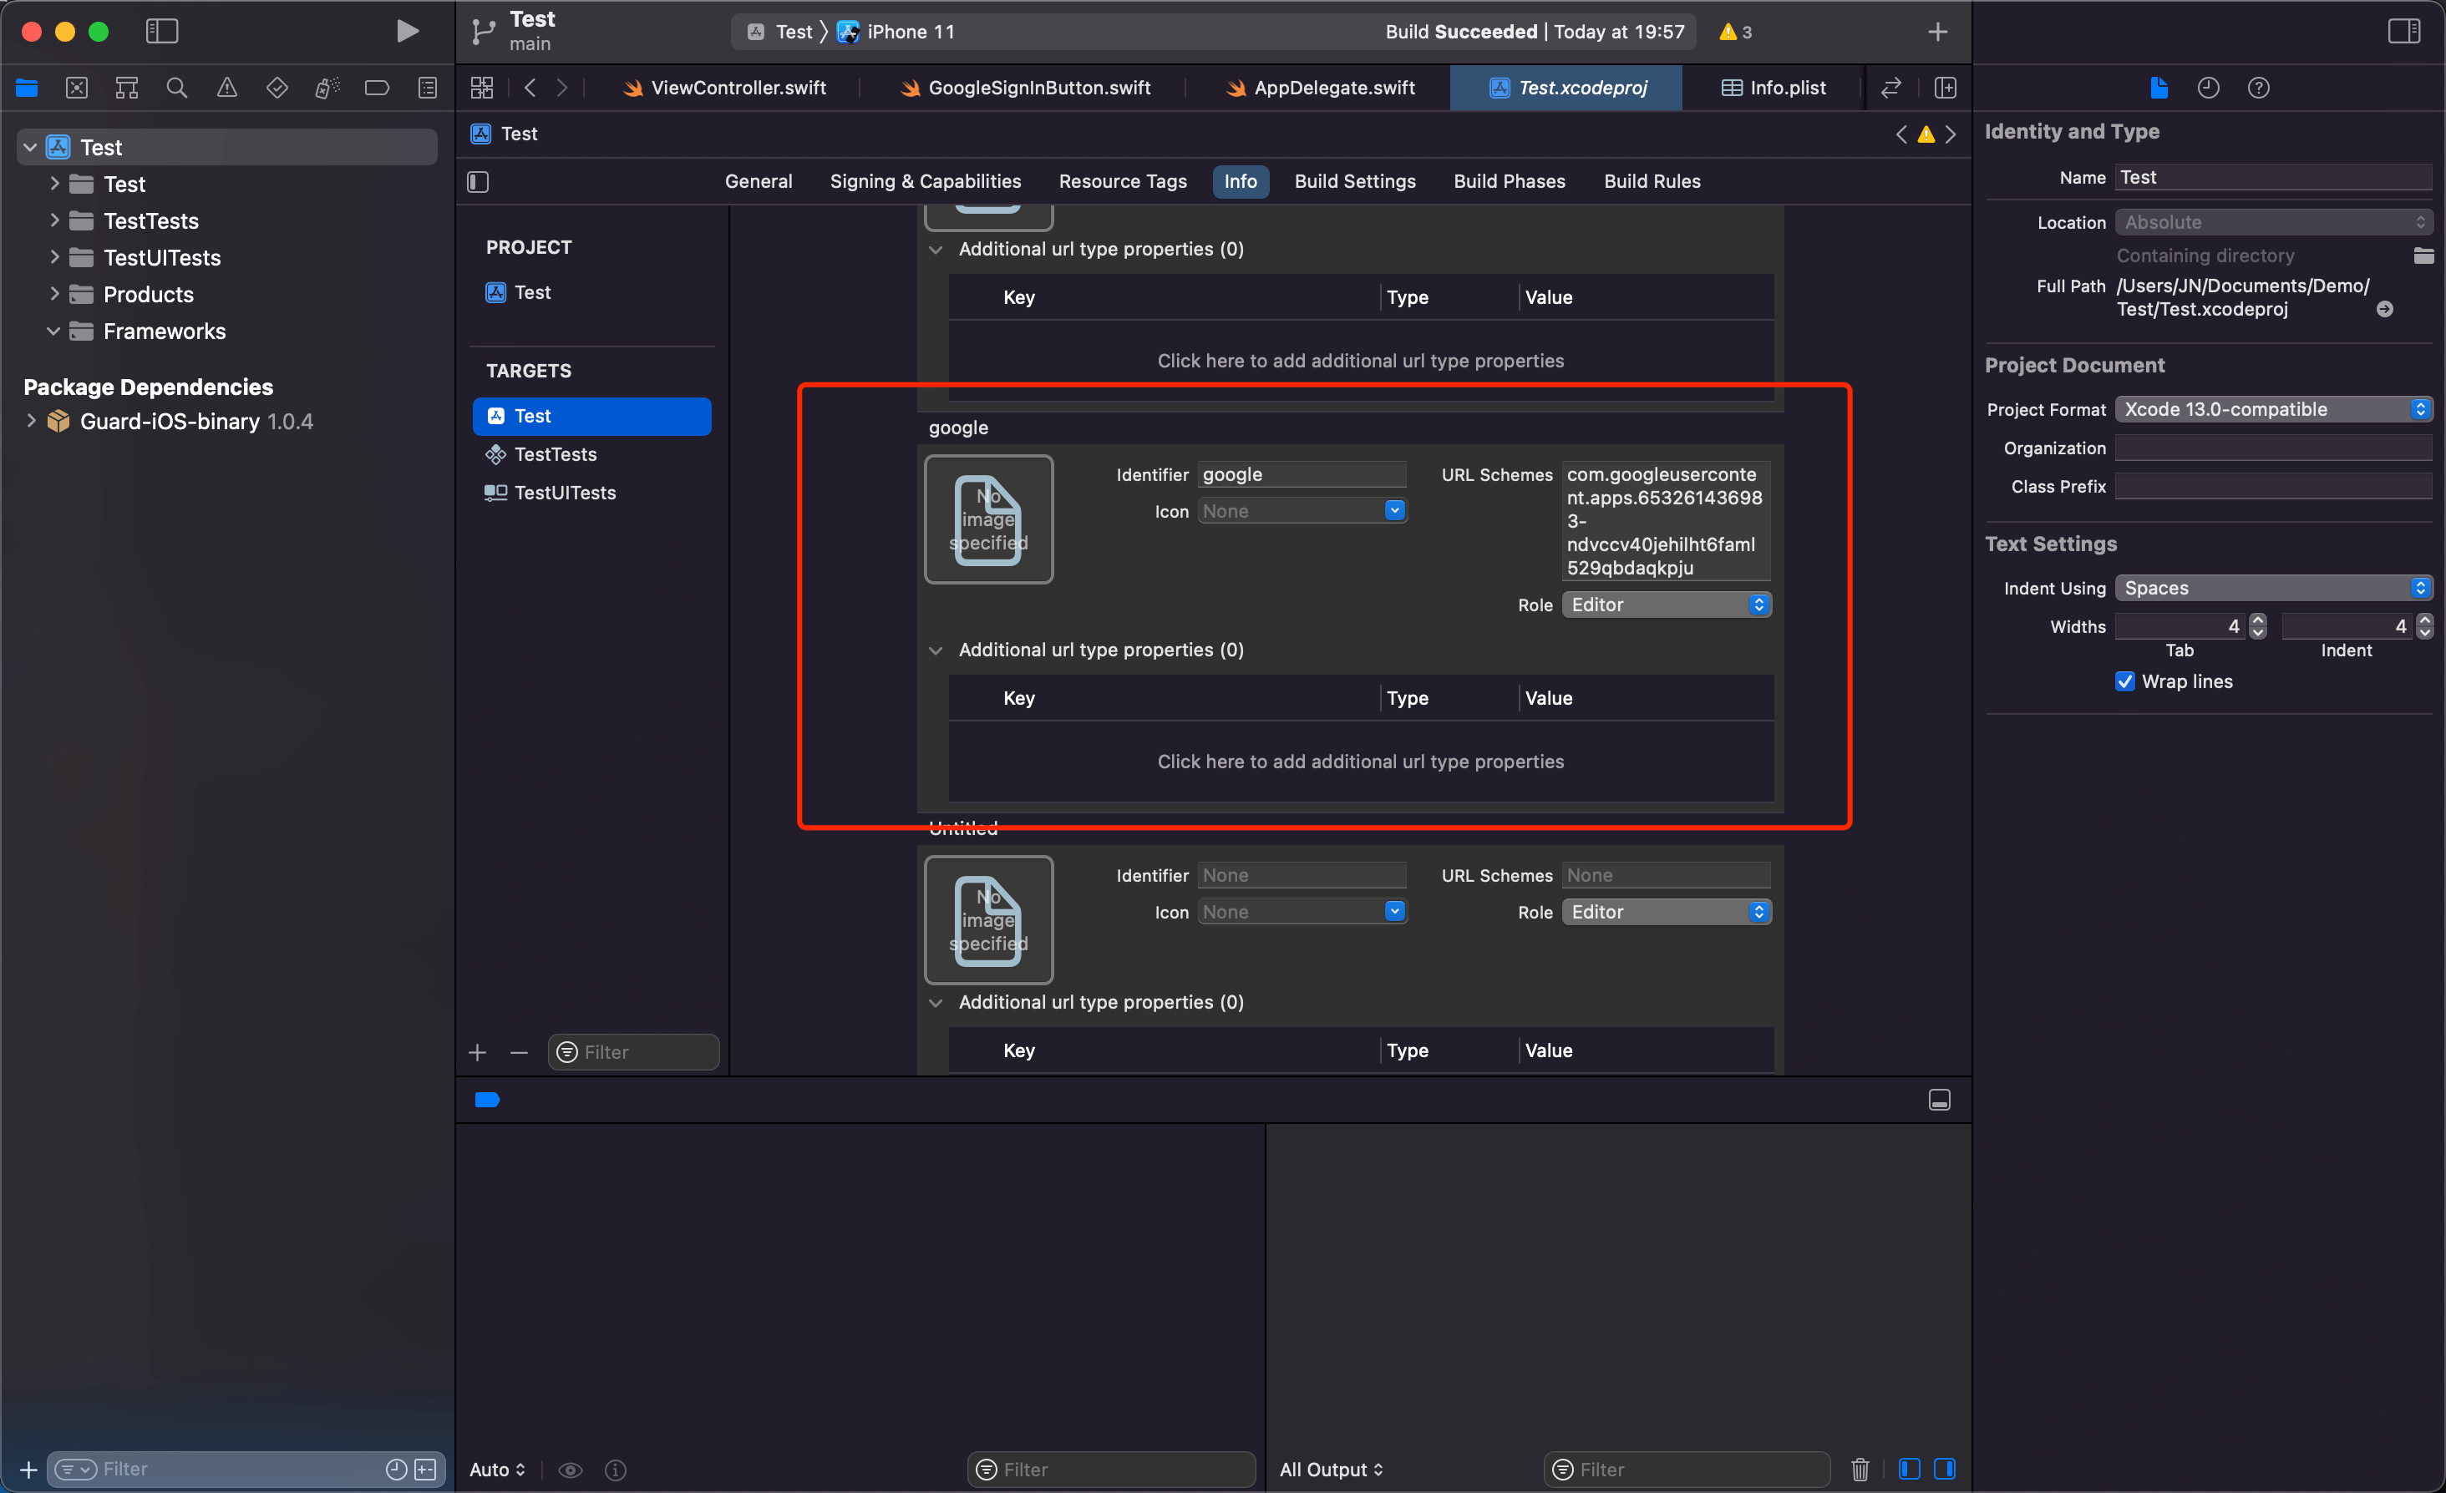Switch to the Build Settings tab
Viewport: 2446px width, 1493px height.
[x=1354, y=181]
